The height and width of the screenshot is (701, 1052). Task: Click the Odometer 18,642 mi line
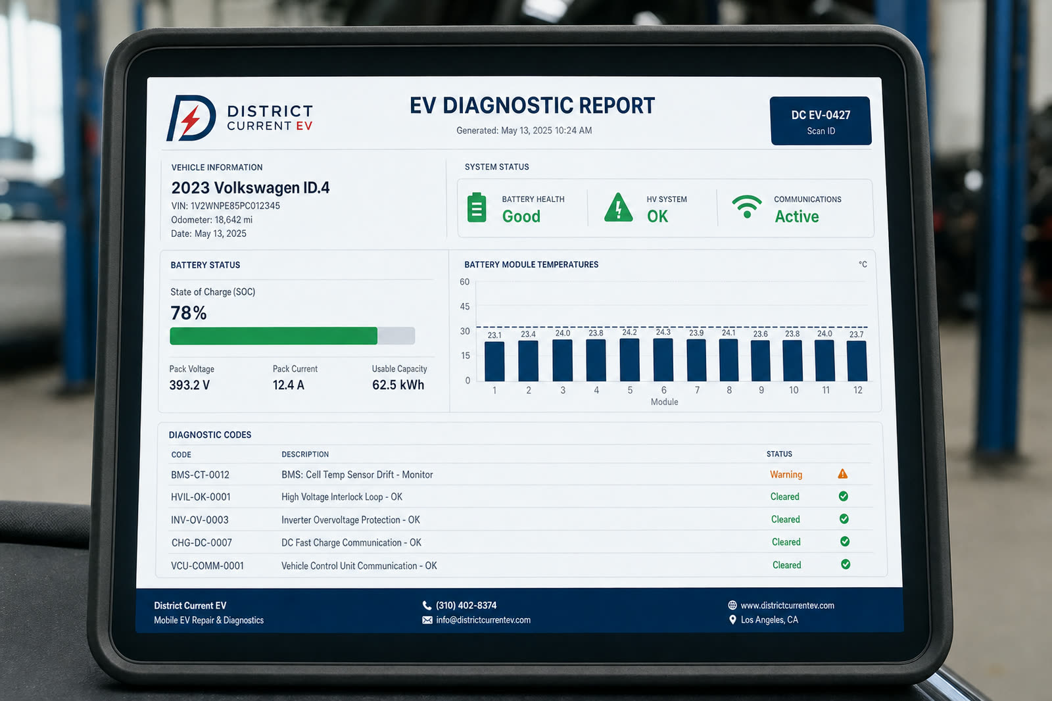[x=212, y=220]
